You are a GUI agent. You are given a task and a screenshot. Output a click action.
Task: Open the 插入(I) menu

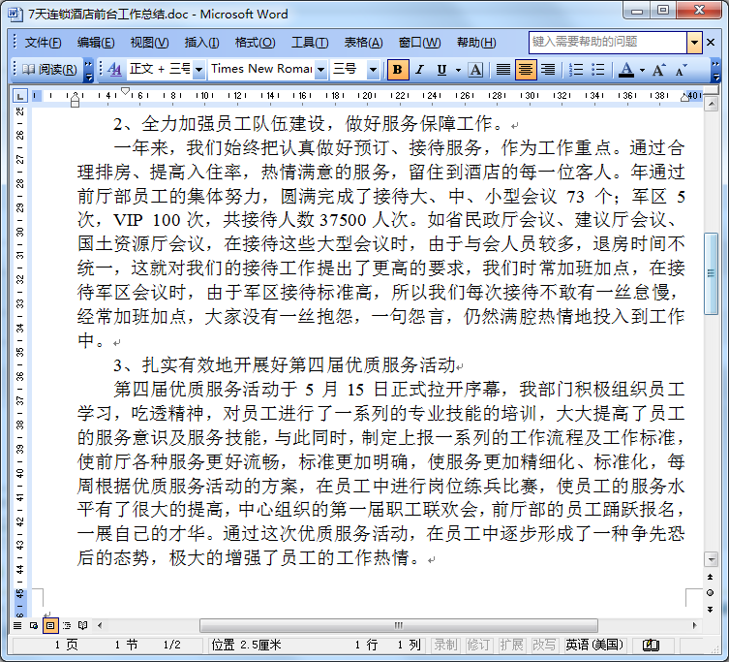[x=201, y=43]
